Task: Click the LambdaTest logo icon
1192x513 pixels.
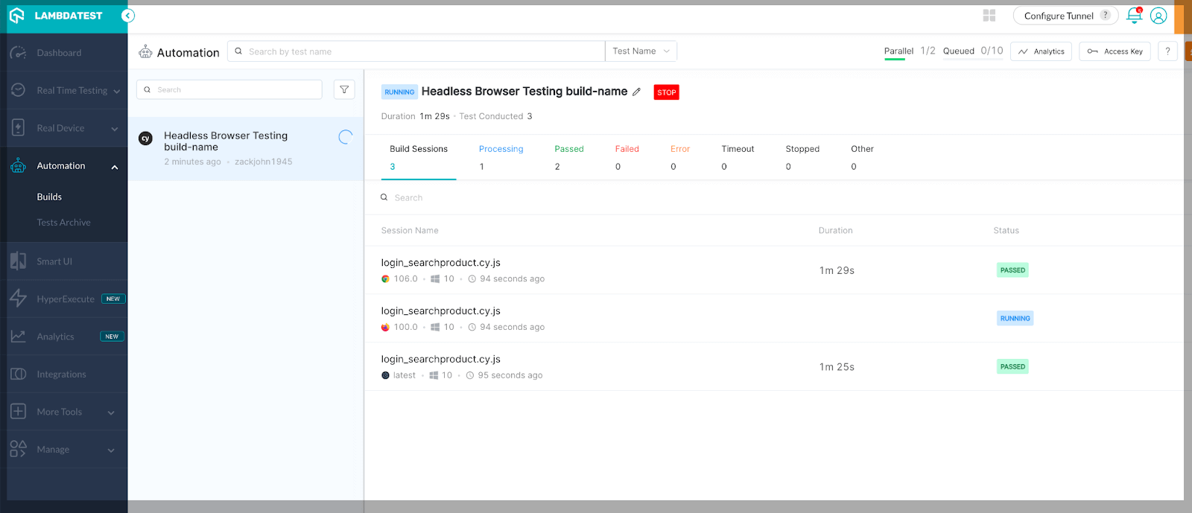Action: point(17,16)
